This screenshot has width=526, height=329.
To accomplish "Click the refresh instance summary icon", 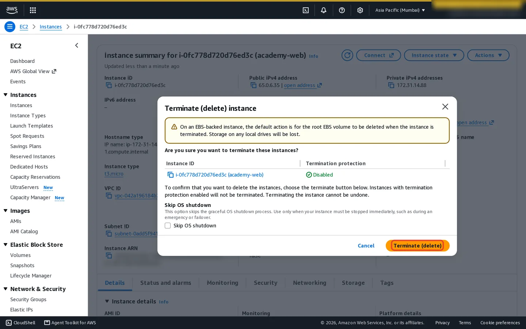I will tap(347, 55).
